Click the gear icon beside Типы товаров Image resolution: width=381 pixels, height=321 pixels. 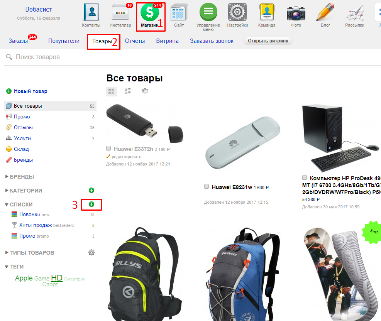pos(91,252)
